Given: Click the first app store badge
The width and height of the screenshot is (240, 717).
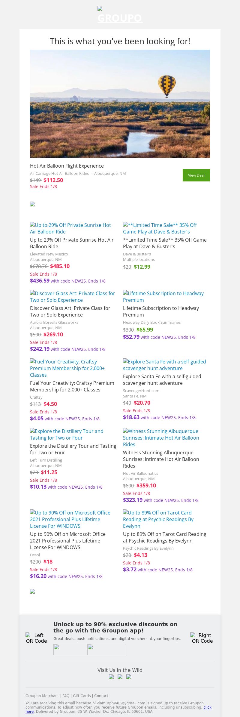Looking at the screenshot, I should tap(70, 649).
